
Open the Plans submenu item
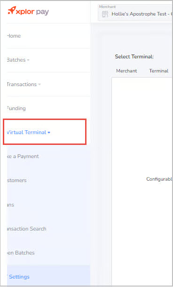(10, 205)
